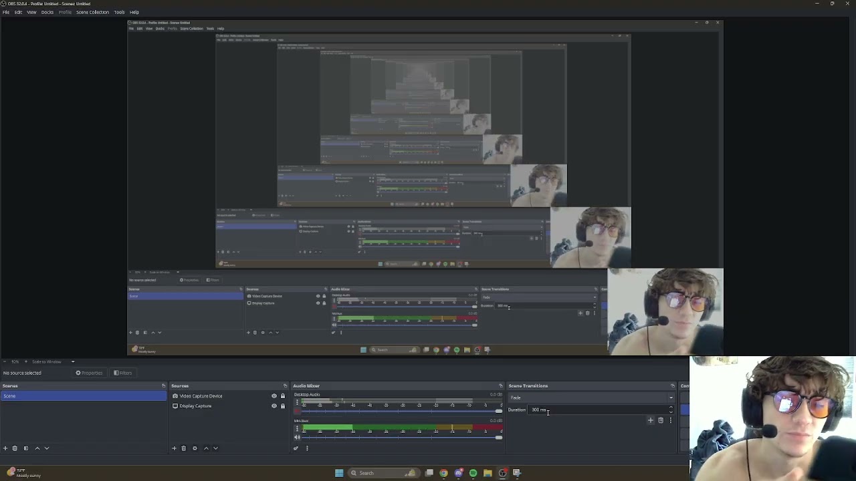Open the Profile menu
This screenshot has width=856, height=481.
(65, 12)
